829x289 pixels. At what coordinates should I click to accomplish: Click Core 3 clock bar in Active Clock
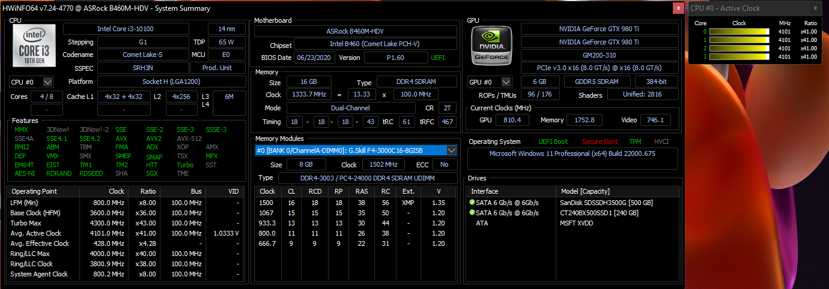(x=739, y=56)
